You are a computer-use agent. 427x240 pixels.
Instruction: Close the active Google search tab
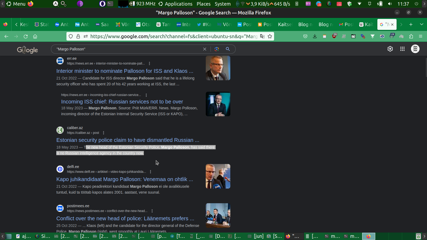click(x=392, y=25)
